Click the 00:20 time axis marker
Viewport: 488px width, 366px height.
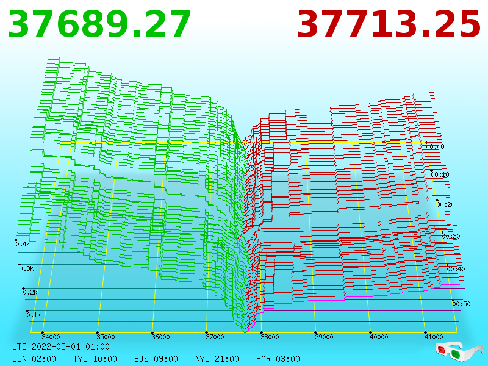tap(446, 204)
